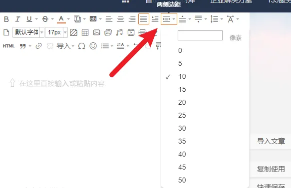Click the text shadow effect icon
The height and width of the screenshot is (188, 291).
77,19
